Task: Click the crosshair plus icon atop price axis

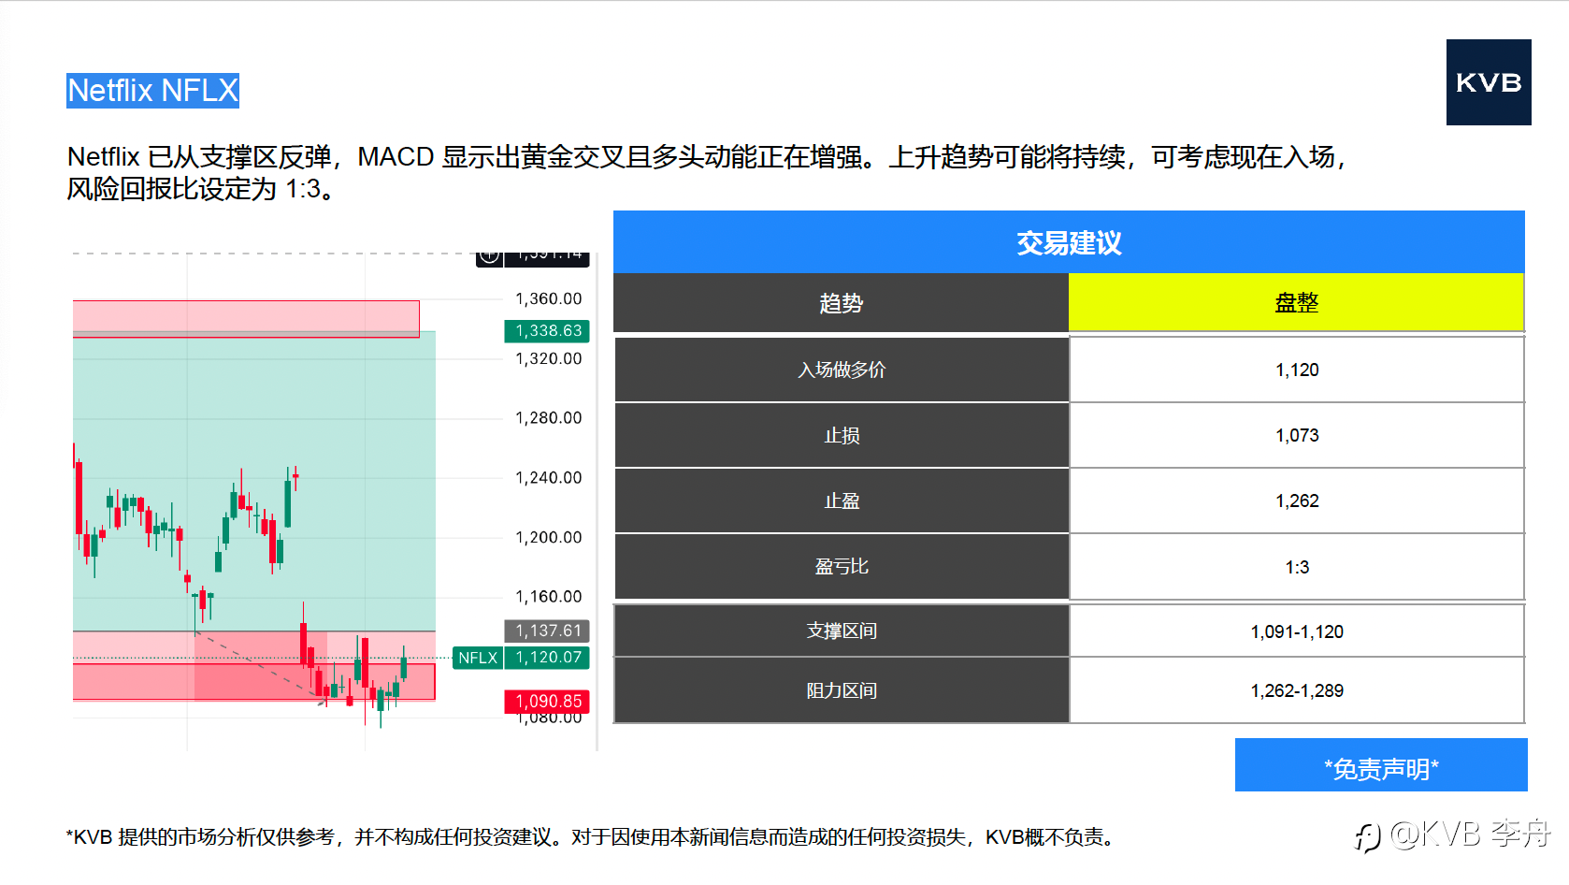Action: 490,257
